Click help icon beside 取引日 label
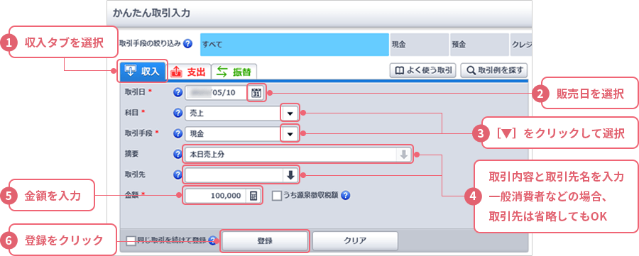This screenshot has width=639, height=256. coord(177,92)
